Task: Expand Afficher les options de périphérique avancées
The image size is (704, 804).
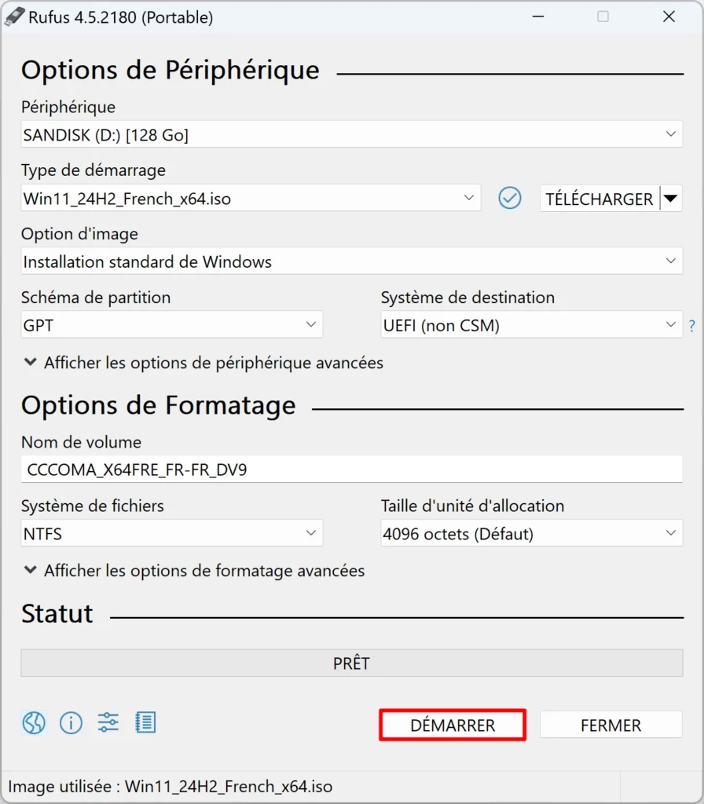Action: tap(203, 363)
